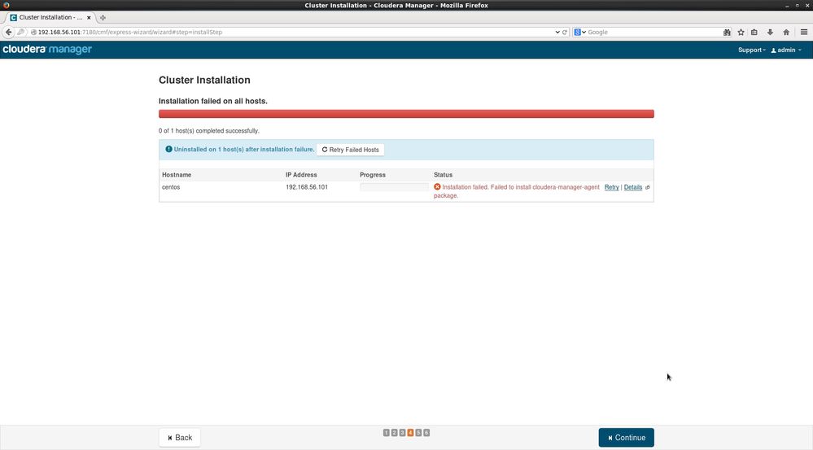This screenshot has height=450, width=813.
Task: Open the admin user menu
Action: tap(786, 50)
